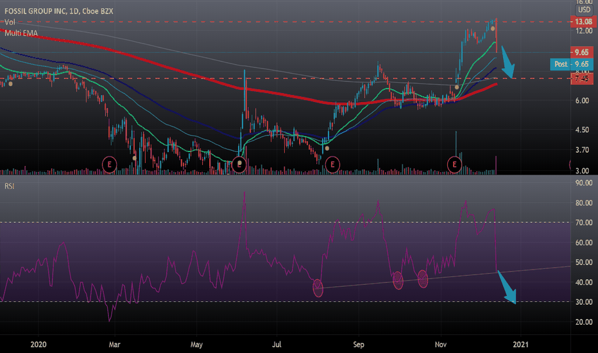Viewport: 598px width, 353px height.
Task: Click the Nov date axis label
Action: 441,345
